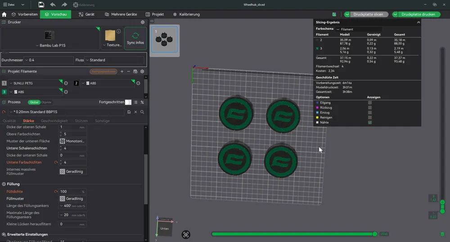The image size is (450, 242).
Task: Open the Sonstige tab
Action: 102,121
